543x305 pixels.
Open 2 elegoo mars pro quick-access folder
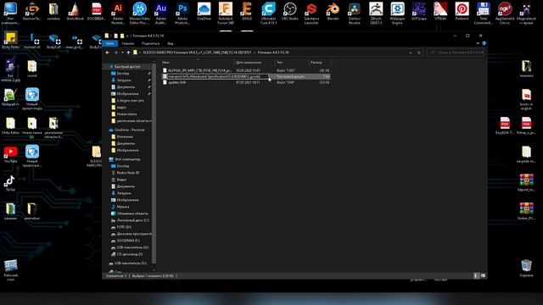[x=130, y=101]
